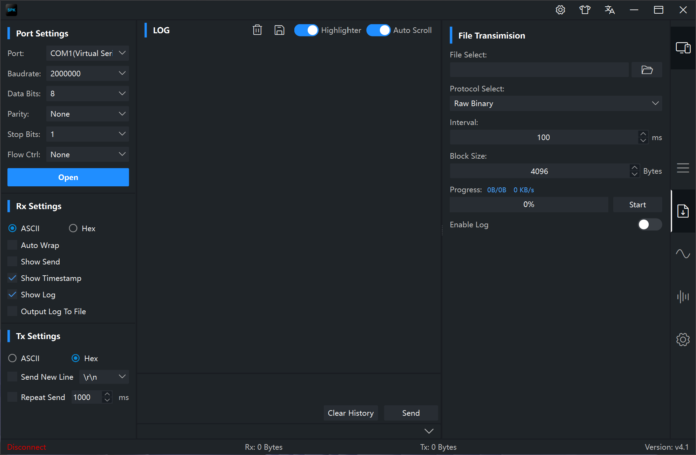This screenshot has height=455, width=696.
Task: Click the Clear History button
Action: pos(351,413)
